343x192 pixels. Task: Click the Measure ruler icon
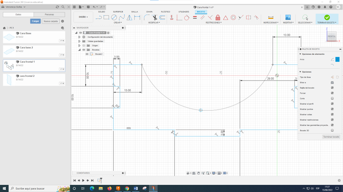click(x=271, y=17)
